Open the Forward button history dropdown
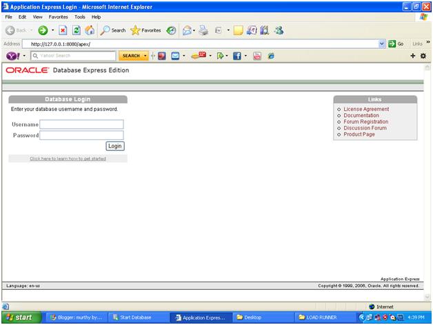The width and height of the screenshot is (433, 325). pos(52,30)
